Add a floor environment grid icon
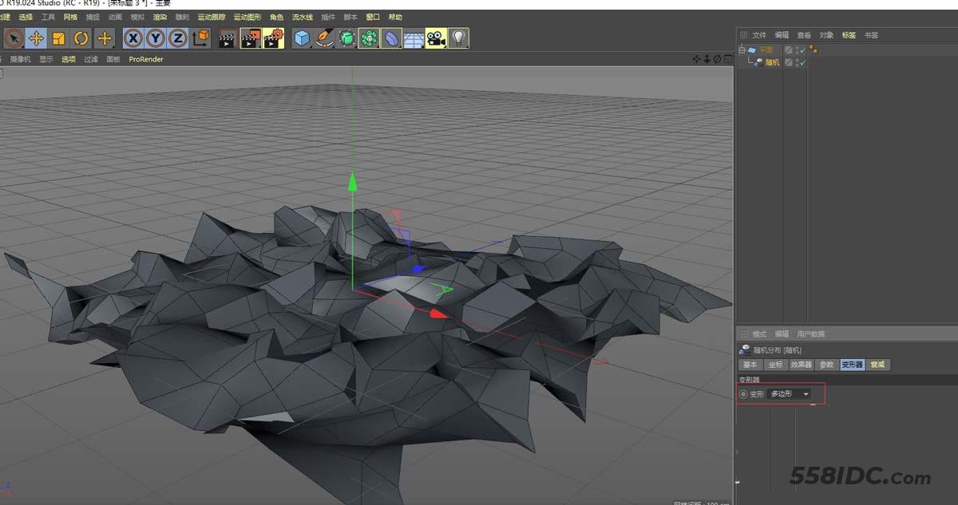The height and width of the screenshot is (505, 958). point(414,37)
